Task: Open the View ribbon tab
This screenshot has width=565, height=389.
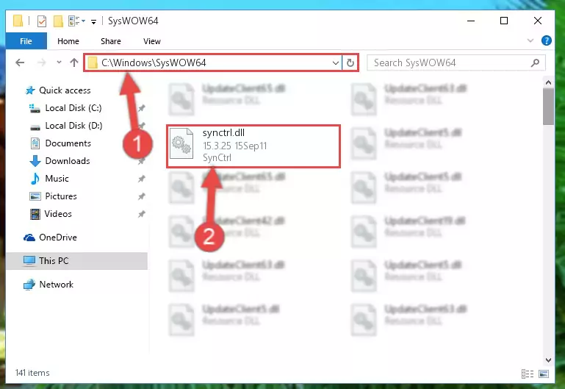Action: (151, 41)
